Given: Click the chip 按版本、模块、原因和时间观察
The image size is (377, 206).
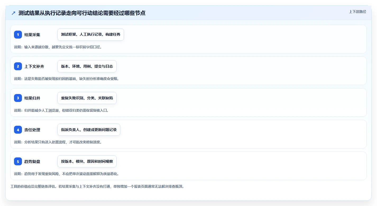Looking at the screenshot, I should click(x=87, y=161).
